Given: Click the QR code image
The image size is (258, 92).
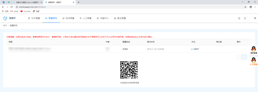Looking at the screenshot, I should (x=129, y=70).
